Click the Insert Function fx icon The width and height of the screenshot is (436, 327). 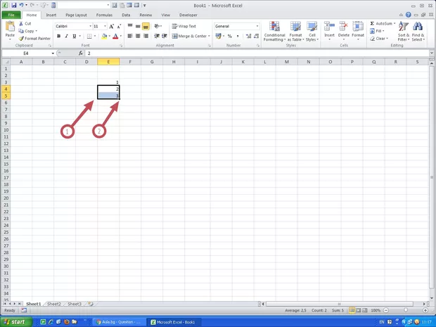pyautogui.click(x=81, y=53)
